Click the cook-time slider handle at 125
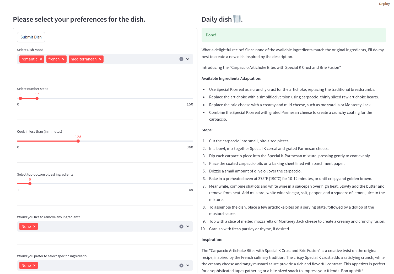394x274 pixels. [x=78, y=141]
